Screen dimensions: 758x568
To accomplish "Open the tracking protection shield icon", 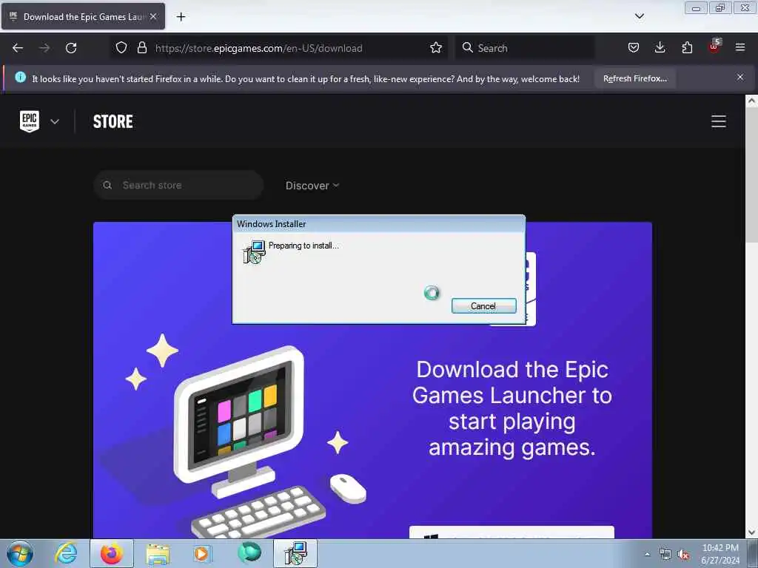I will 121,48.
